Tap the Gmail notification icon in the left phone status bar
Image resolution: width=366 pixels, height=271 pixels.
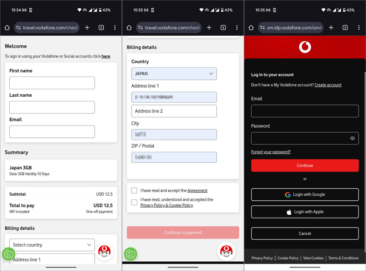point(24,10)
